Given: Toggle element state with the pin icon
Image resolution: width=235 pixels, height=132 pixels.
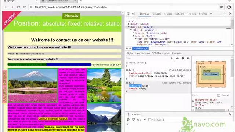Looking at the screenshot, I should pyautogui.click(x=183, y=58).
